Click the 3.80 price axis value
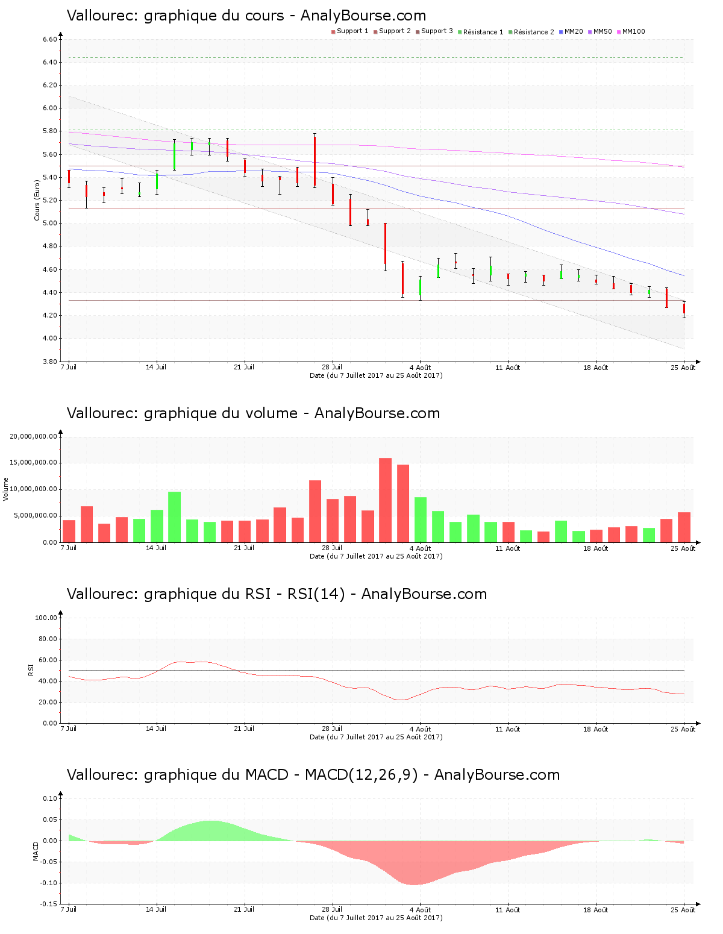Image resolution: width=723 pixels, height=934 pixels. click(50, 362)
